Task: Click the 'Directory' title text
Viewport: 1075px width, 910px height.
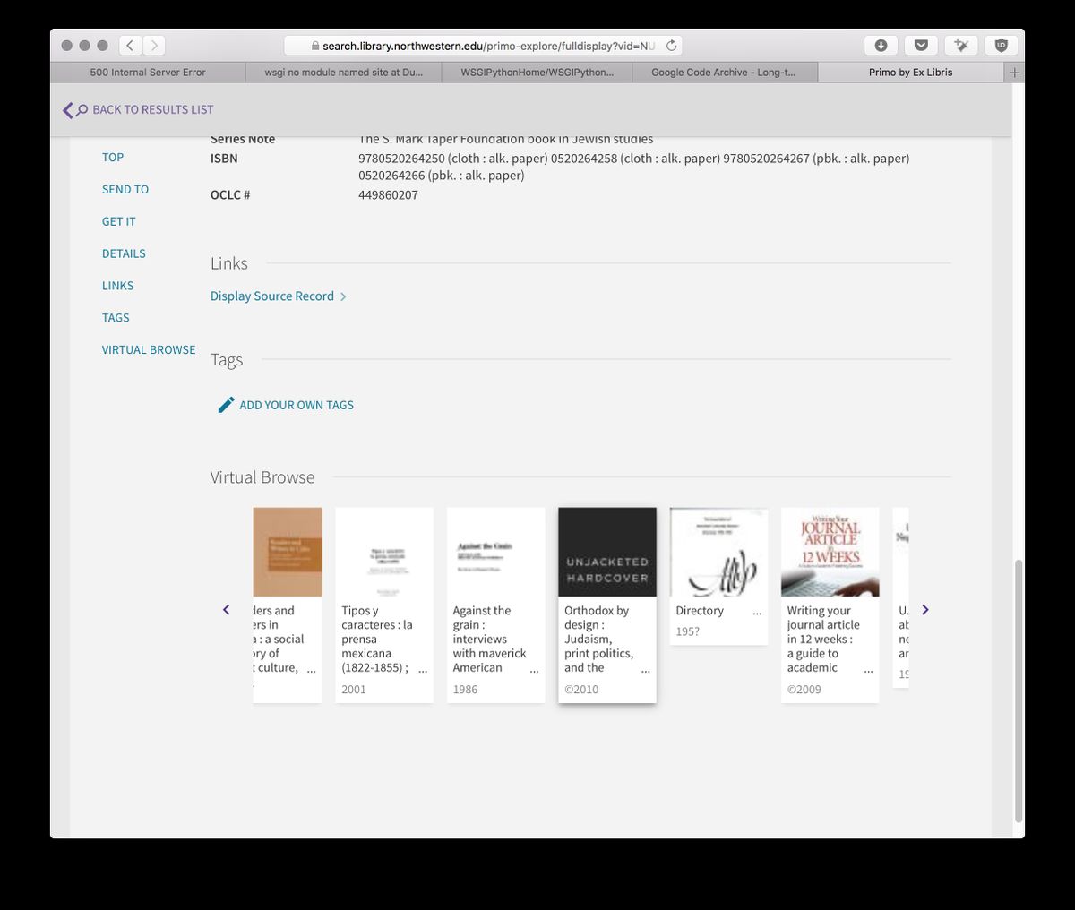Action: (700, 611)
